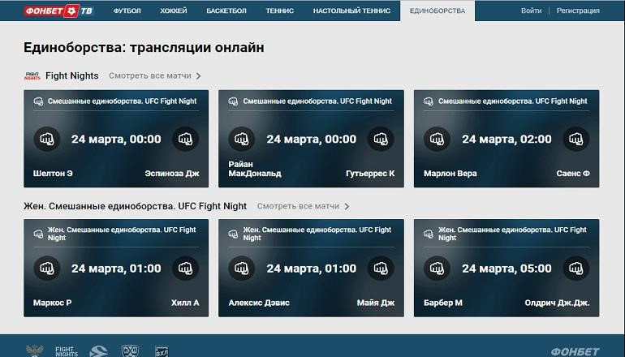Open the Регистрация link
The image size is (625, 357).
pos(578,11)
